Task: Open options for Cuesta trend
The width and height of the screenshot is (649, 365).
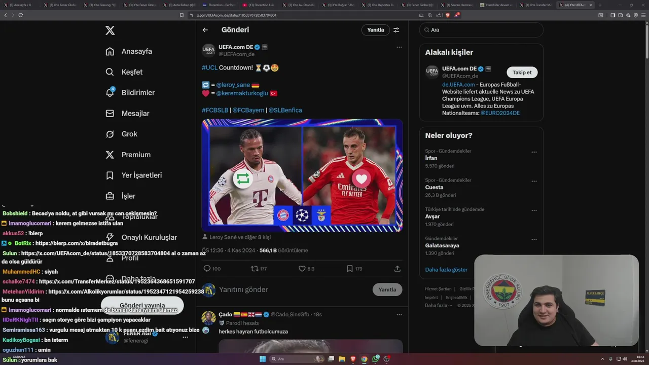Action: (534, 181)
